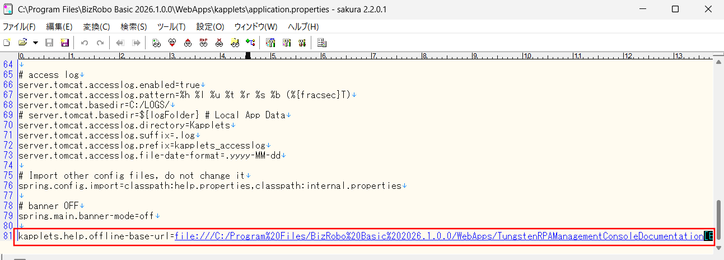Click the commented '# server.tomcat.basedir=${logFolder}' line

point(151,115)
